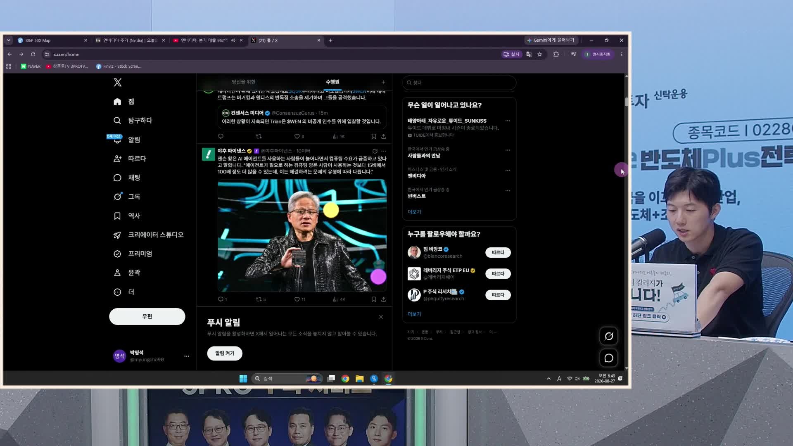793x446 pixels.
Task: Open 알림 notifications in sidebar
Action: (x=127, y=140)
